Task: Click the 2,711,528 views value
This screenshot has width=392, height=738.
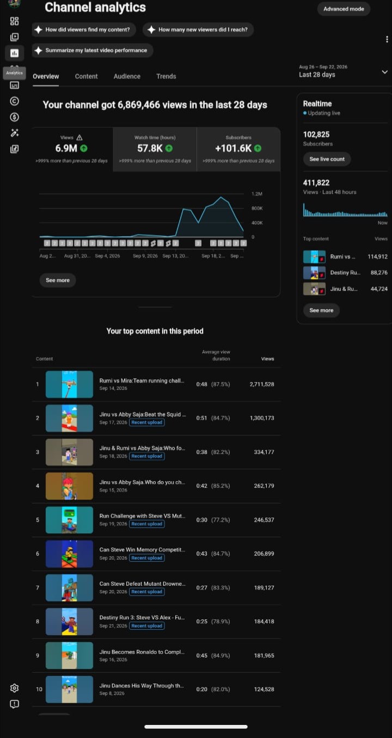Action: click(x=262, y=384)
